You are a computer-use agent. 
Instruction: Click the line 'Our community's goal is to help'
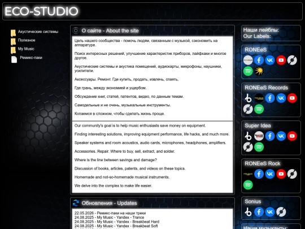140,126
